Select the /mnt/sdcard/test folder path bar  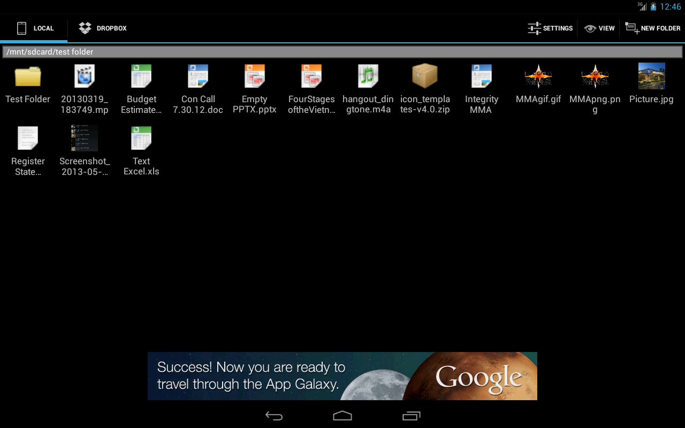(x=342, y=52)
